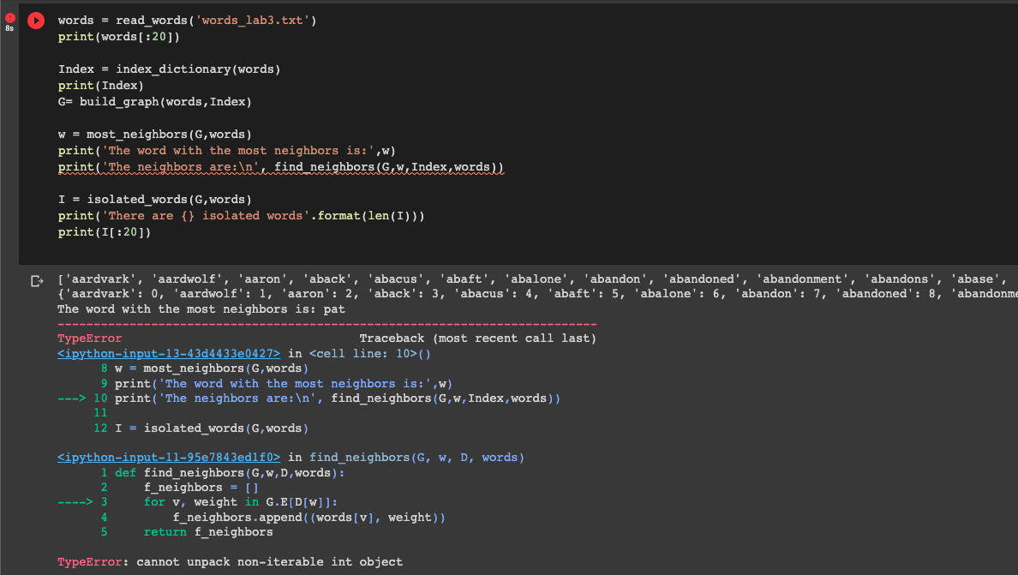Click the '8s' execution time label
Image resolution: width=1018 pixels, height=575 pixels.
pyautogui.click(x=9, y=28)
